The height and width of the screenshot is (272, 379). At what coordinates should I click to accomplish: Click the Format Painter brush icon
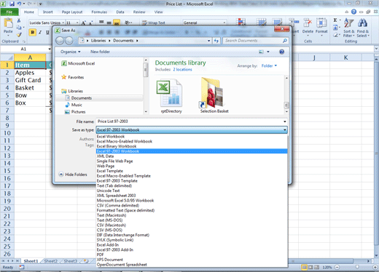pos(19,34)
